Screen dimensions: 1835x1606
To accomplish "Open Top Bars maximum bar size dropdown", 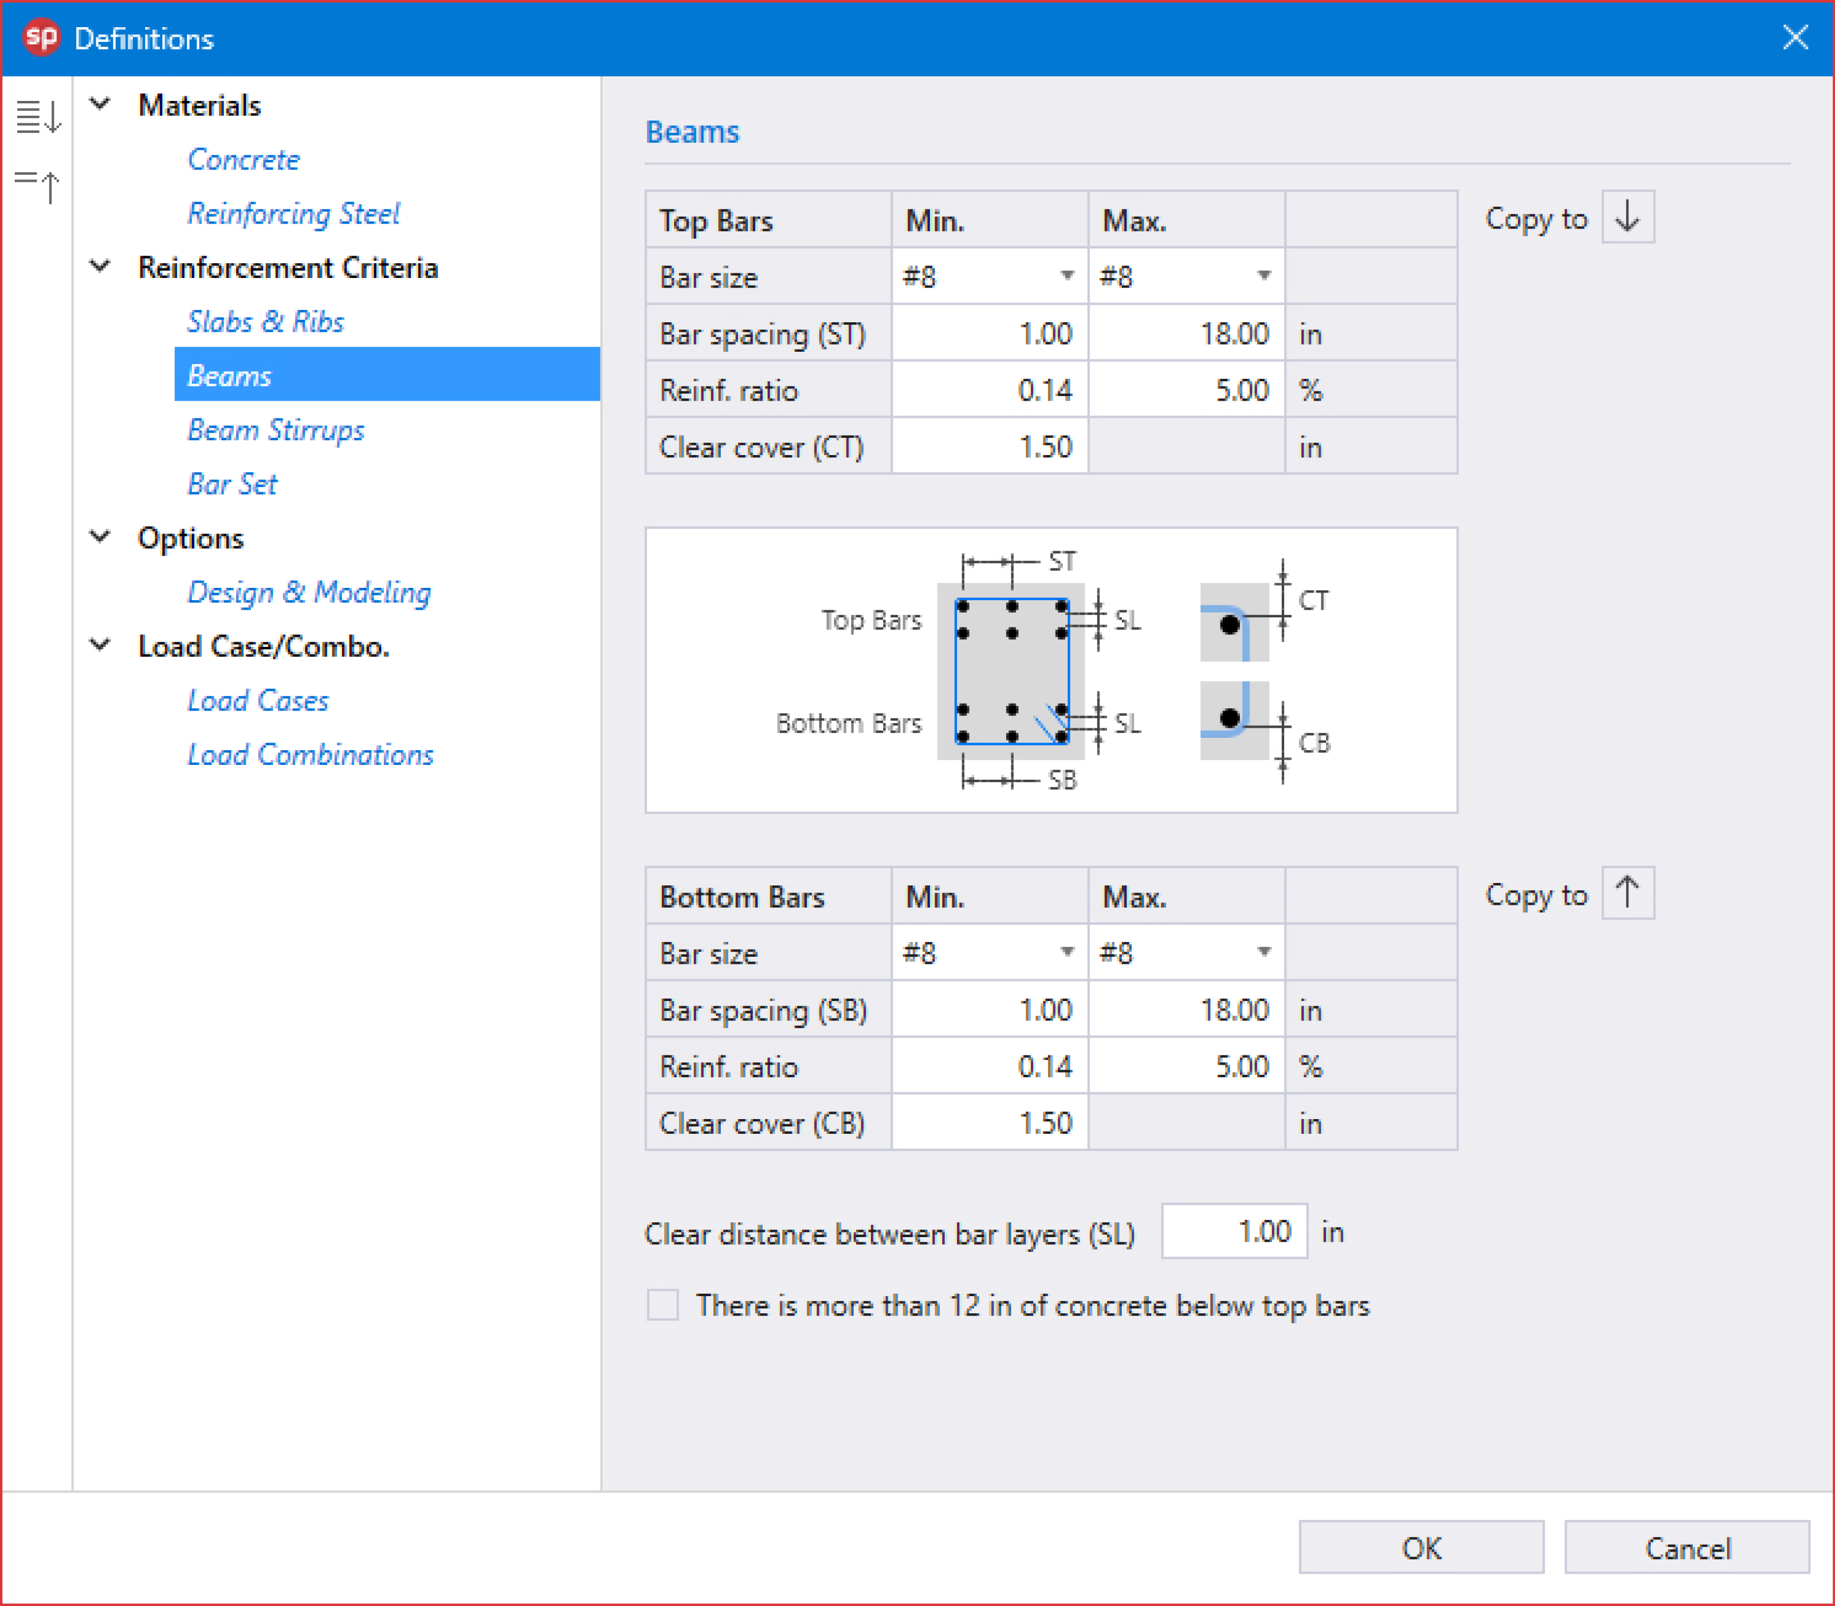I will point(1263,276).
